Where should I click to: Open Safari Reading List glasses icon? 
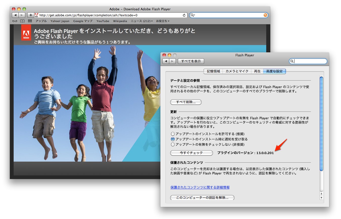[x=15, y=21]
